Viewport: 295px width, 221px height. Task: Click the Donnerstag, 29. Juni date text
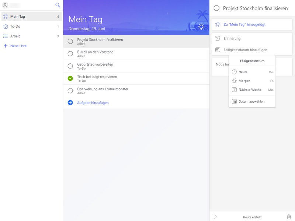point(87,29)
